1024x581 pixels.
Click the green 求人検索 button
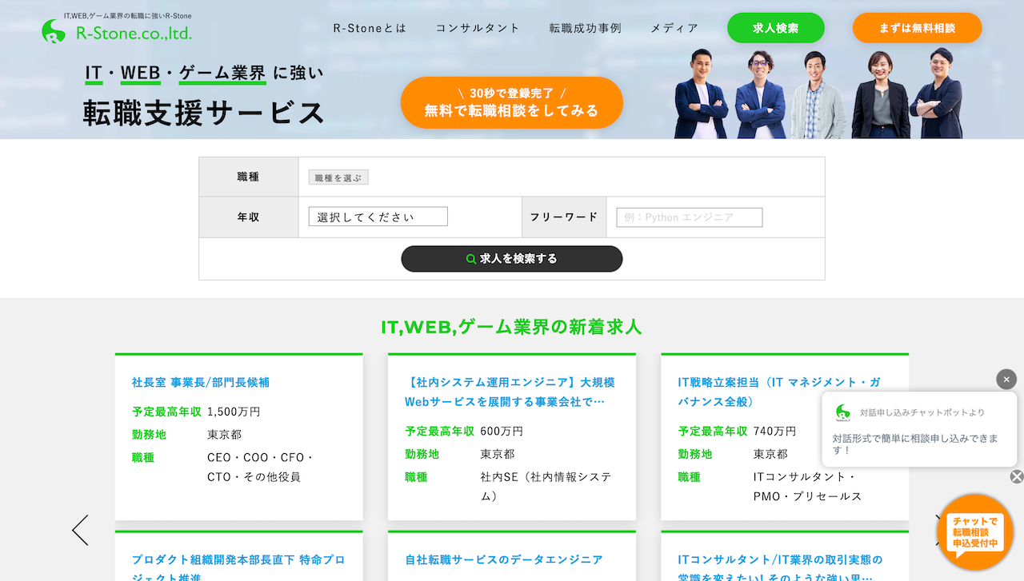click(775, 28)
